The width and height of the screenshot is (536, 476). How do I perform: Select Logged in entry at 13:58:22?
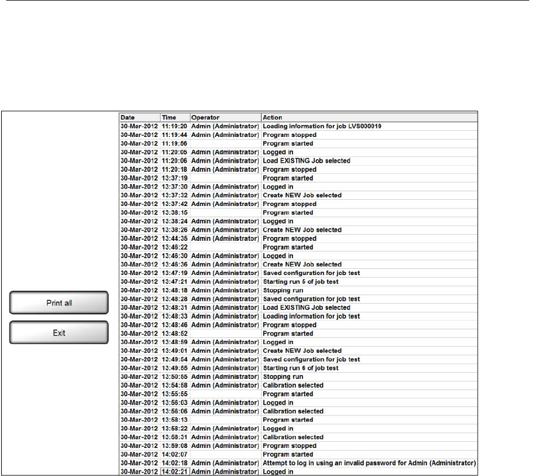coord(278,428)
